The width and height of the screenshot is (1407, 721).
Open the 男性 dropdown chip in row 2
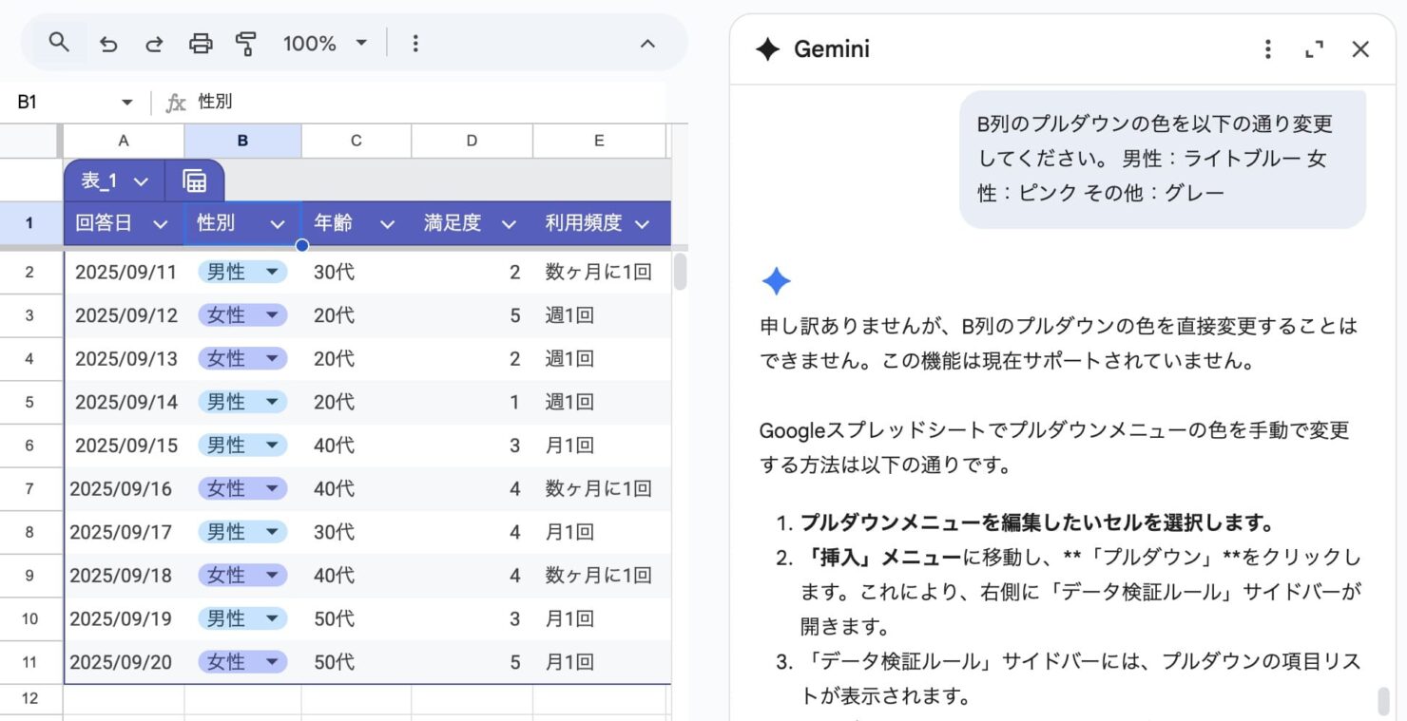tap(242, 272)
